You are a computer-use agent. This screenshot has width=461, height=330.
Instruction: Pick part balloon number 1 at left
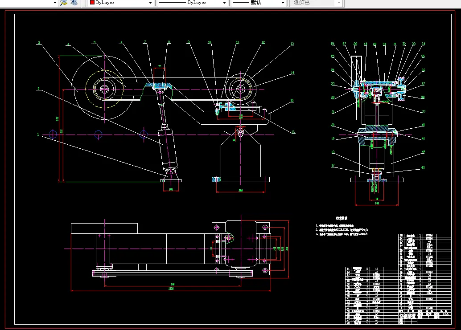coord(38,134)
